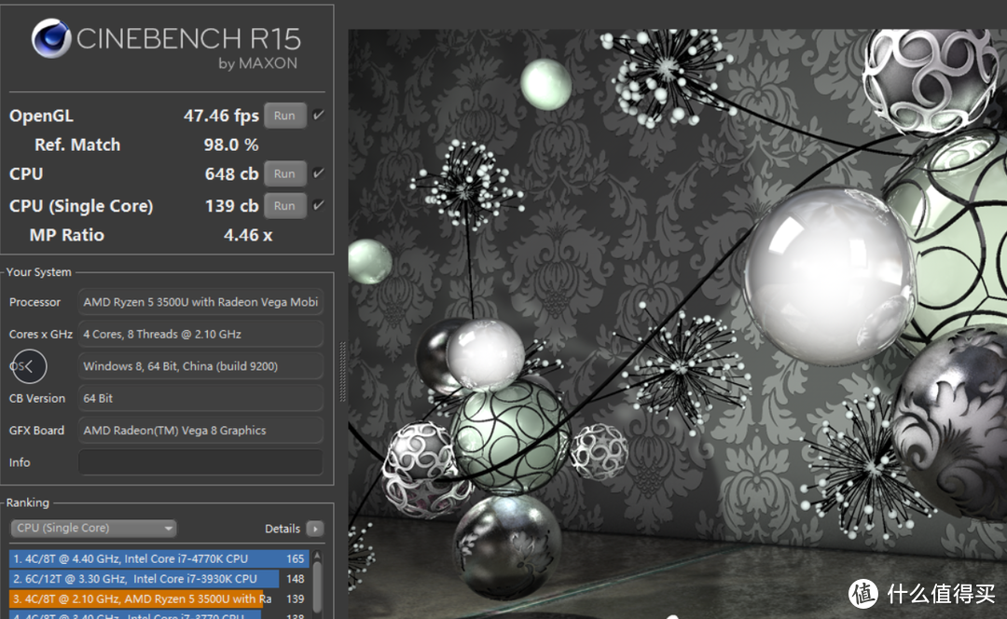
Task: Select the CB Version '64 Bit' field
Action: [x=200, y=398]
